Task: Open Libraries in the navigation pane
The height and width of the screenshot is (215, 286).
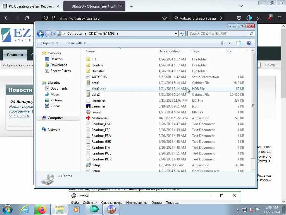Action: [x=54, y=83]
